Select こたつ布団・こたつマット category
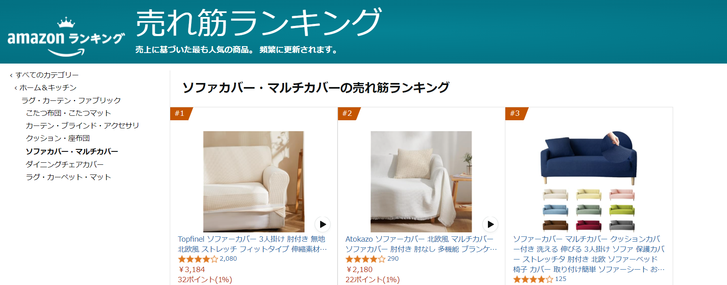This screenshot has height=285, width=727. [68, 113]
